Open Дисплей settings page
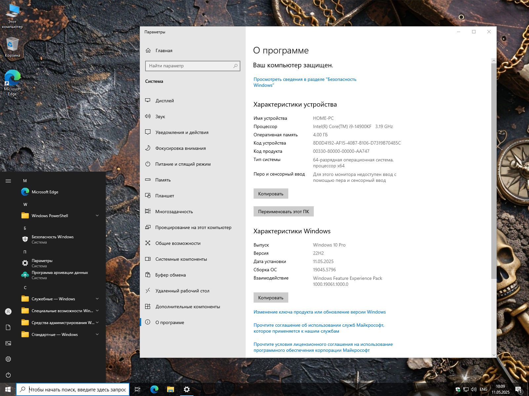529x396 pixels. 193,101
